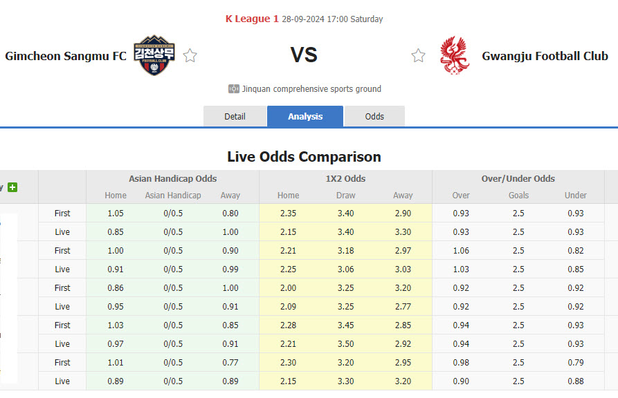Click the Live Odds Comparison heading
This screenshot has width=618, height=398.
pos(304,157)
